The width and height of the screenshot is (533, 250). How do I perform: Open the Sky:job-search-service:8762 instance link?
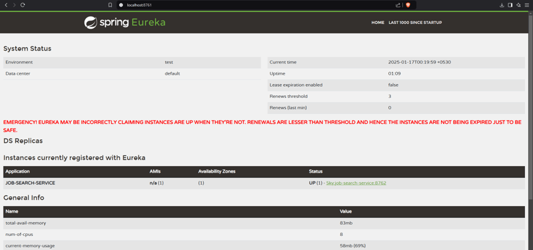click(356, 183)
